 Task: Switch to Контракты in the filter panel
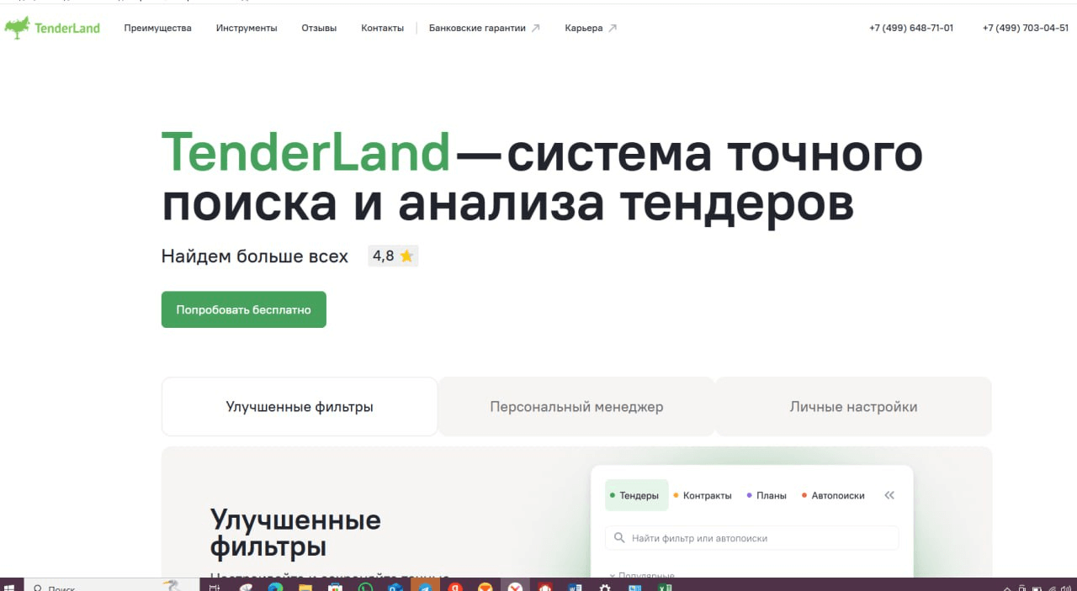703,495
